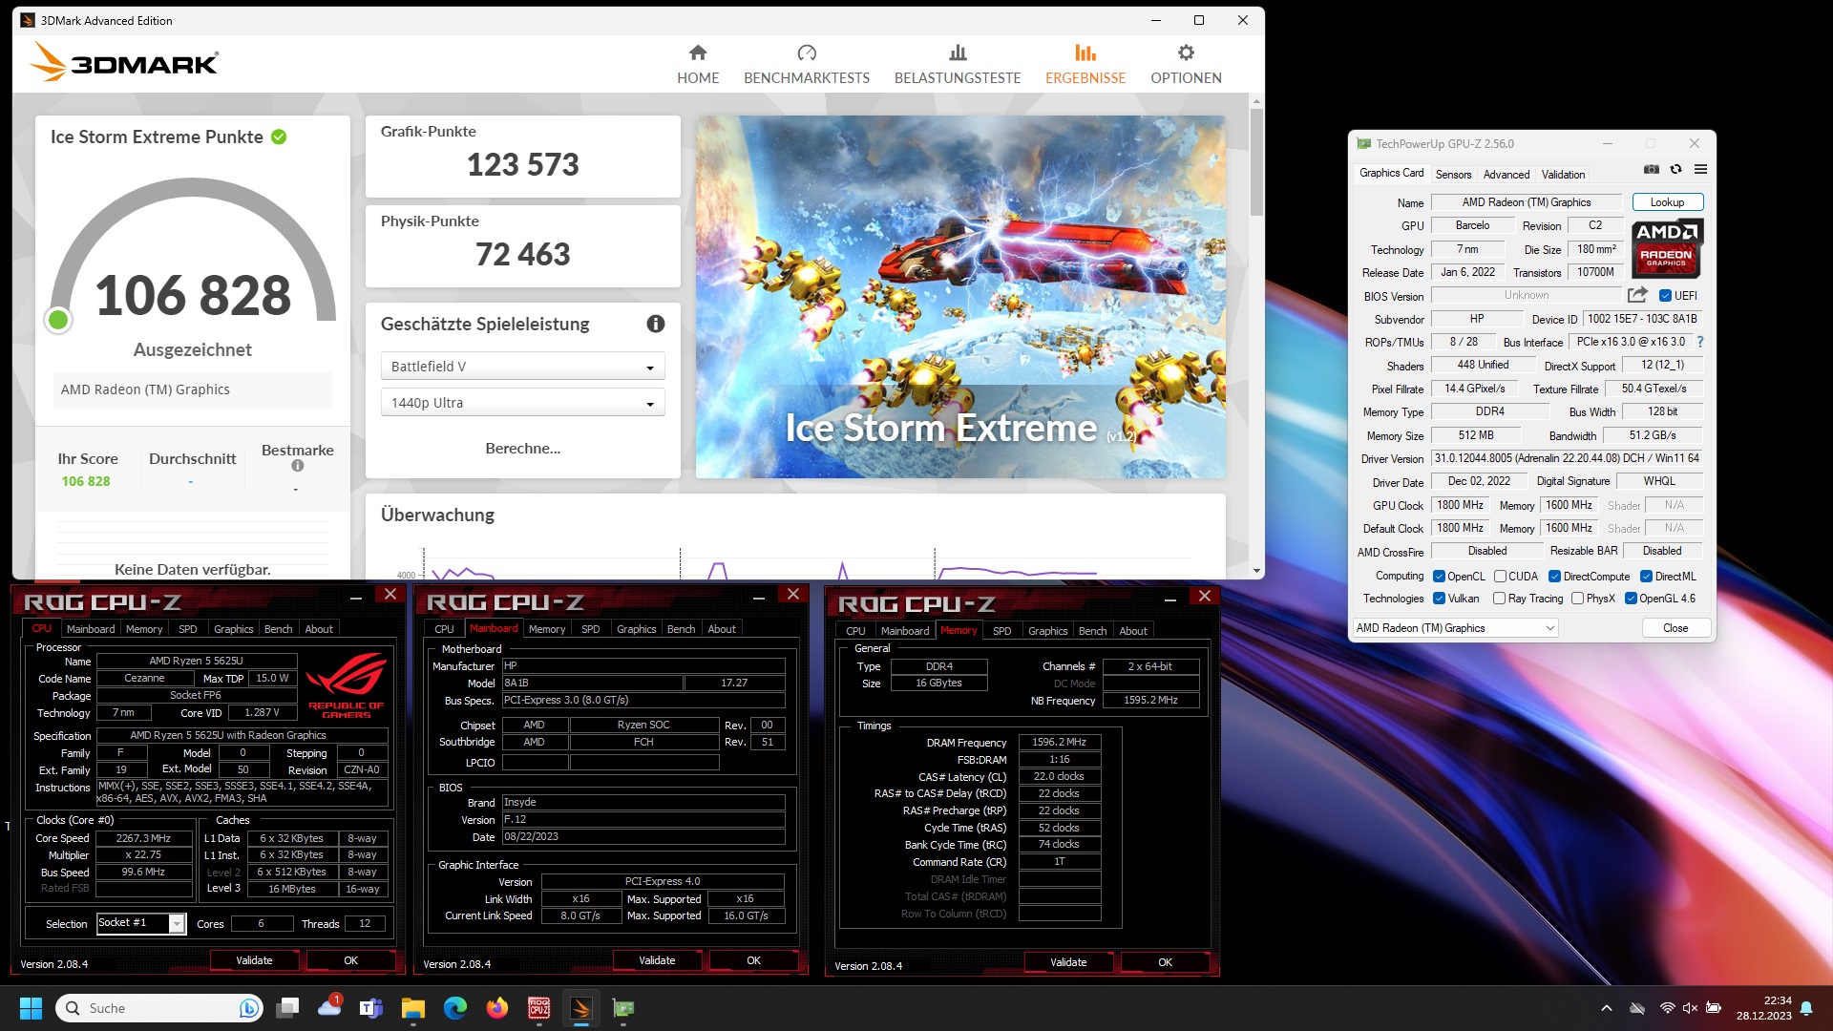Screen dimensions: 1833x1031
Task: Click Validate in left CPU-Z window
Action: click(x=254, y=960)
